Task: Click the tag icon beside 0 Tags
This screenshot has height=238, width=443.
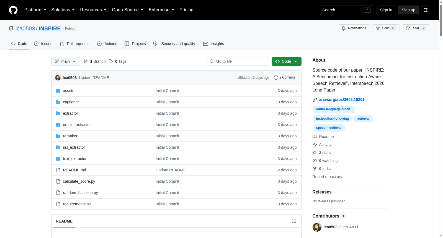Action: tap(111, 61)
